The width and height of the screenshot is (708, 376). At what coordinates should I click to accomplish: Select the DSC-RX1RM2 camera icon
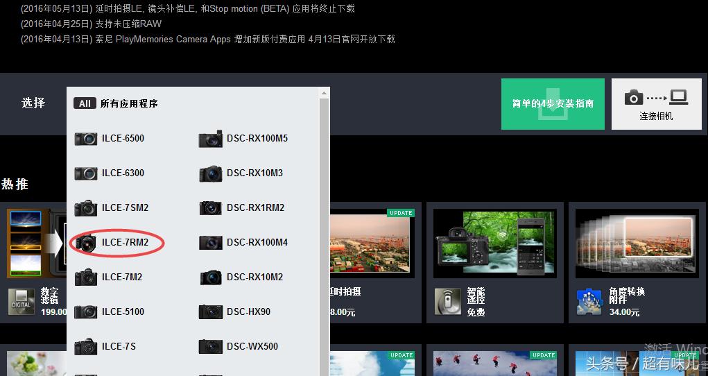click(x=211, y=208)
